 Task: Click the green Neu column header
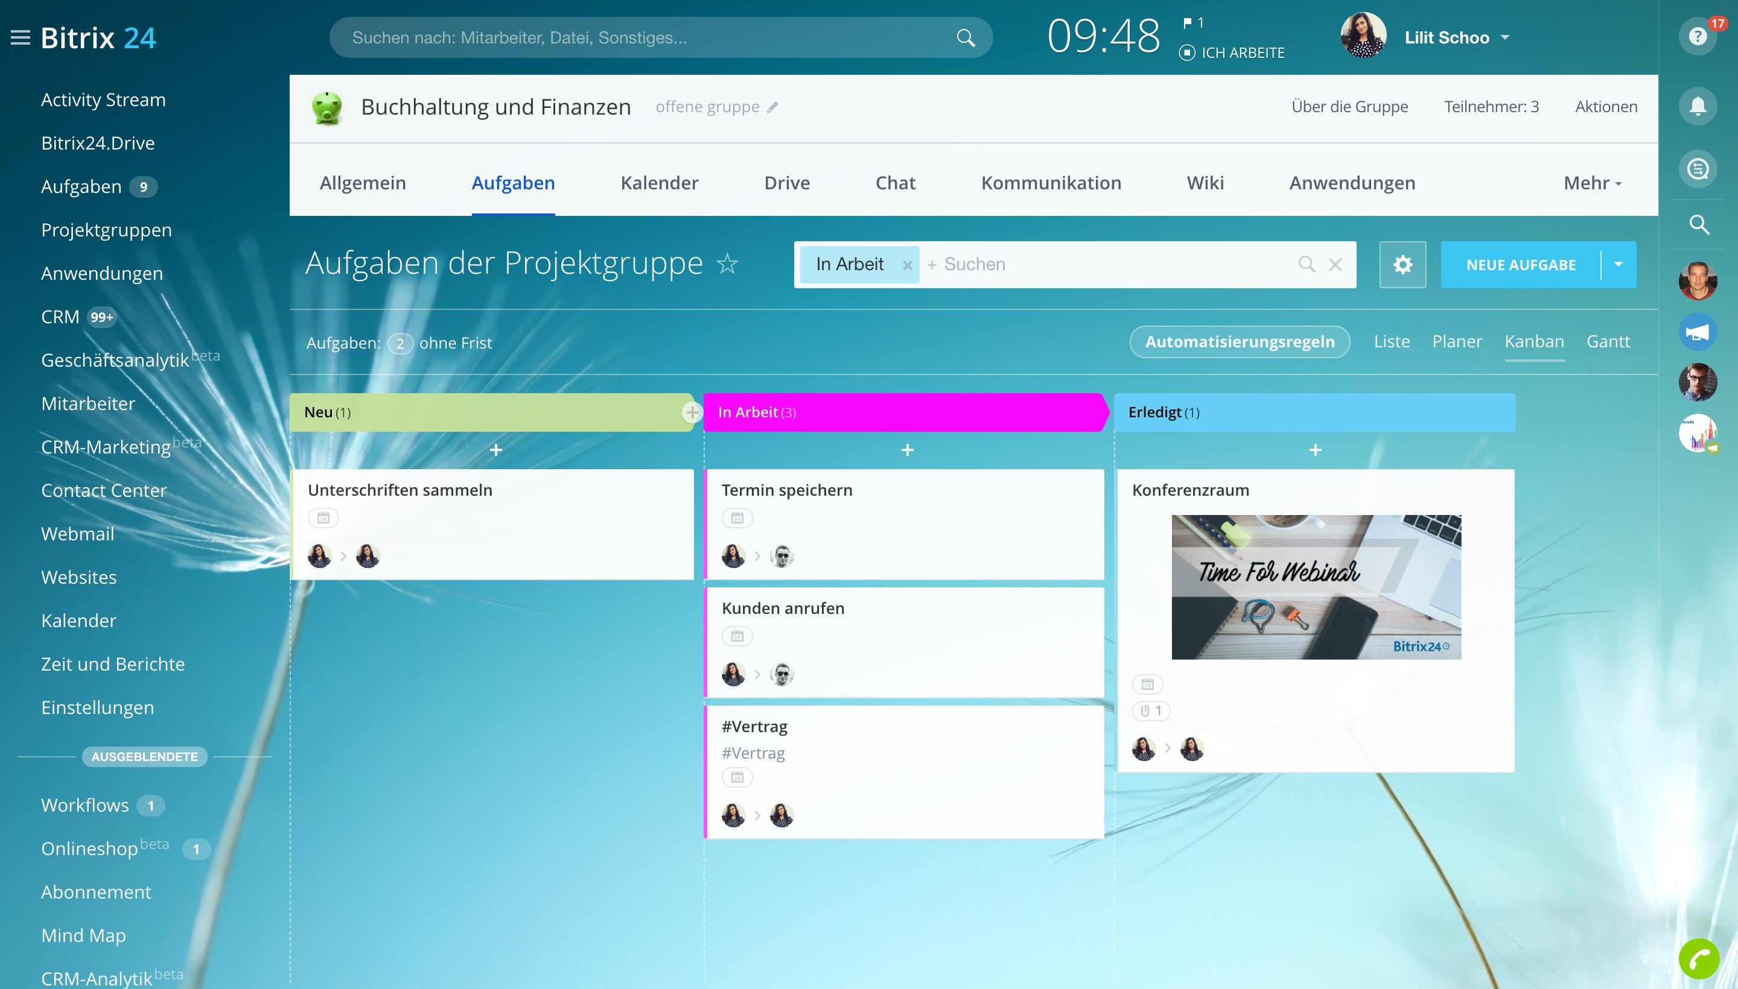tap(491, 412)
